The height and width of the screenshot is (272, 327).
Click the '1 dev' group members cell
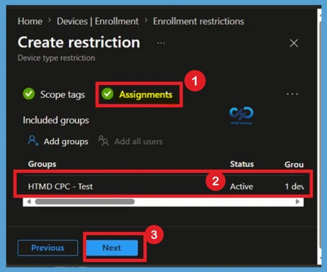(294, 186)
